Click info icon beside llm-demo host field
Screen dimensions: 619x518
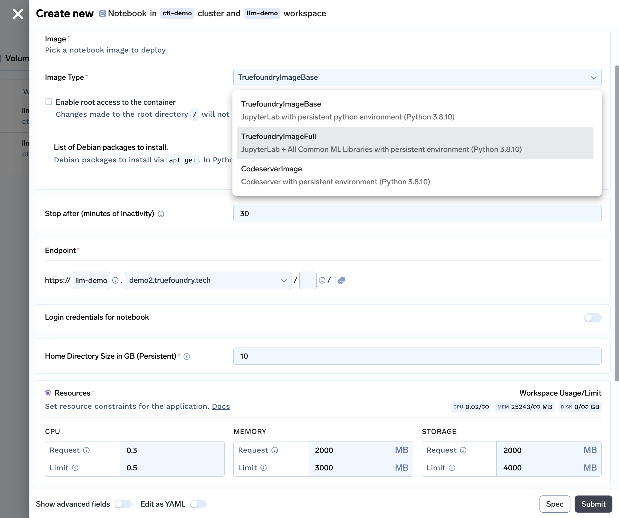point(115,280)
